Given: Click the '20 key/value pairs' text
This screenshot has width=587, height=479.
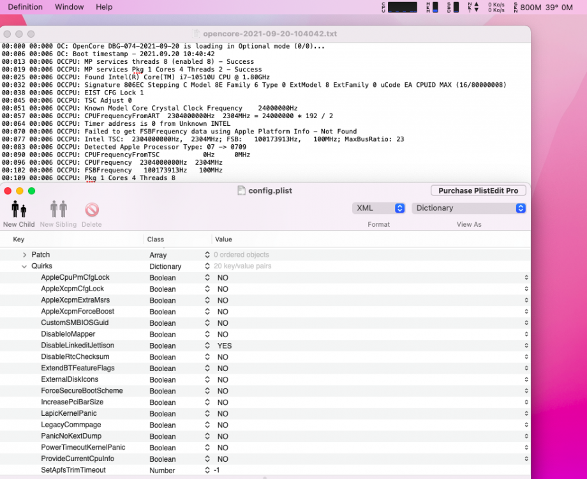Looking at the screenshot, I should point(242,266).
